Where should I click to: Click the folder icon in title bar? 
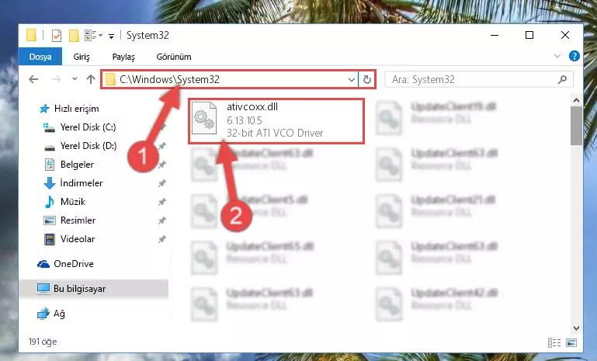click(32, 35)
